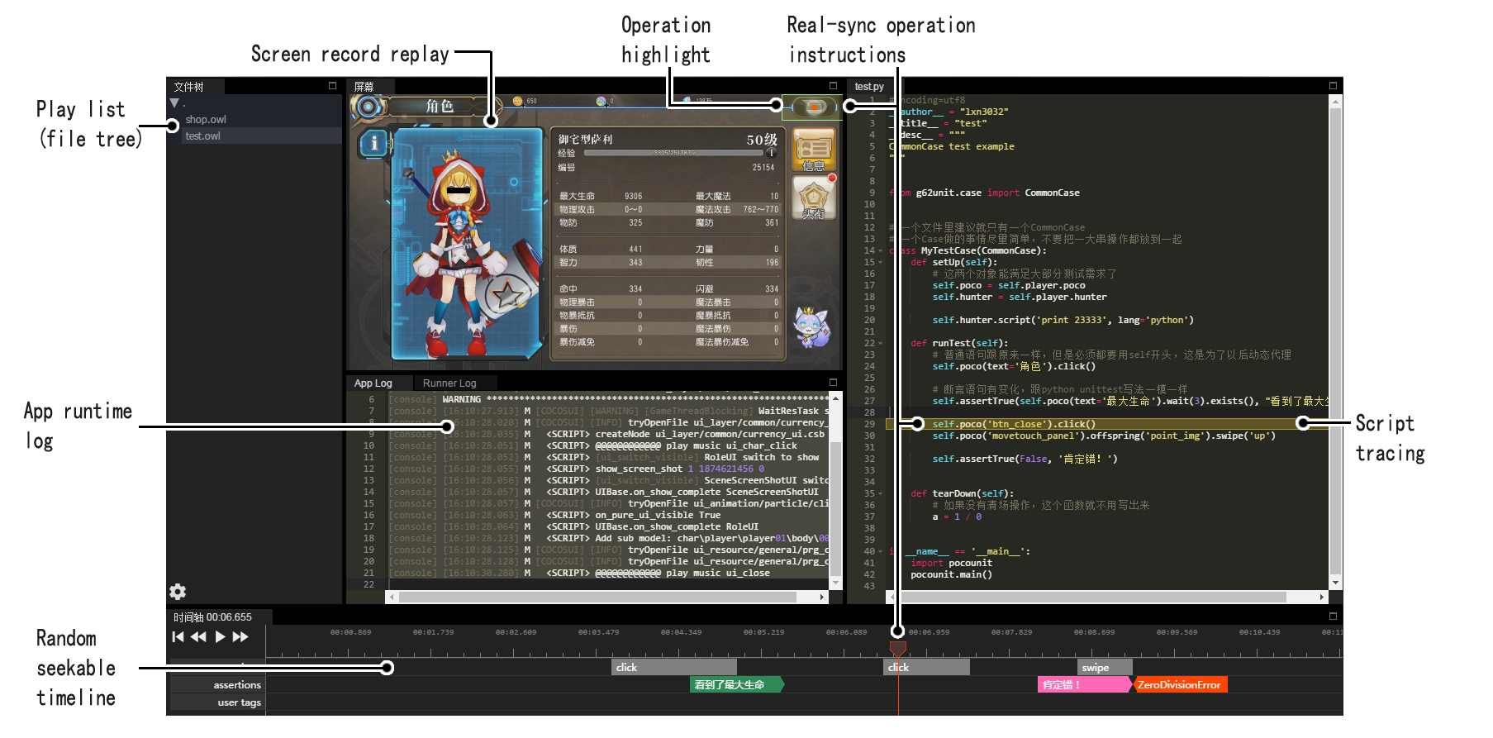1493x738 pixels.
Task: Click the gold coin icon showing 650
Action: point(518,102)
